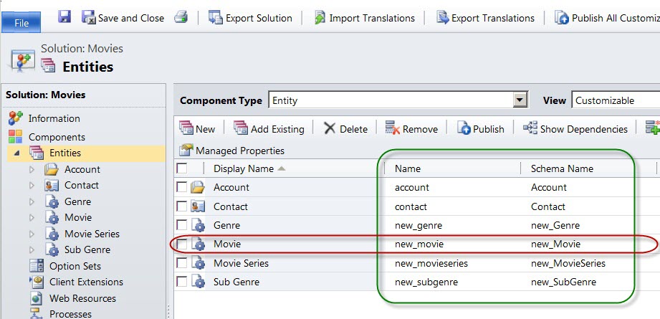Check the Movie row checkbox

tap(181, 244)
